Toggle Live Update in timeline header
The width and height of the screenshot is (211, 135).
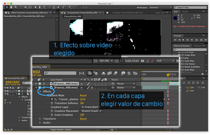click(90, 73)
